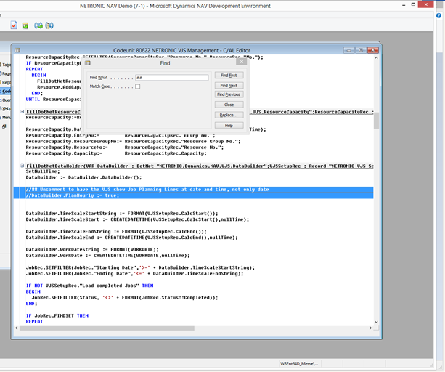Image resolution: width=445 pixels, height=372 pixels.
Task: Select the Page item in Object Designer
Action: coord(6,73)
